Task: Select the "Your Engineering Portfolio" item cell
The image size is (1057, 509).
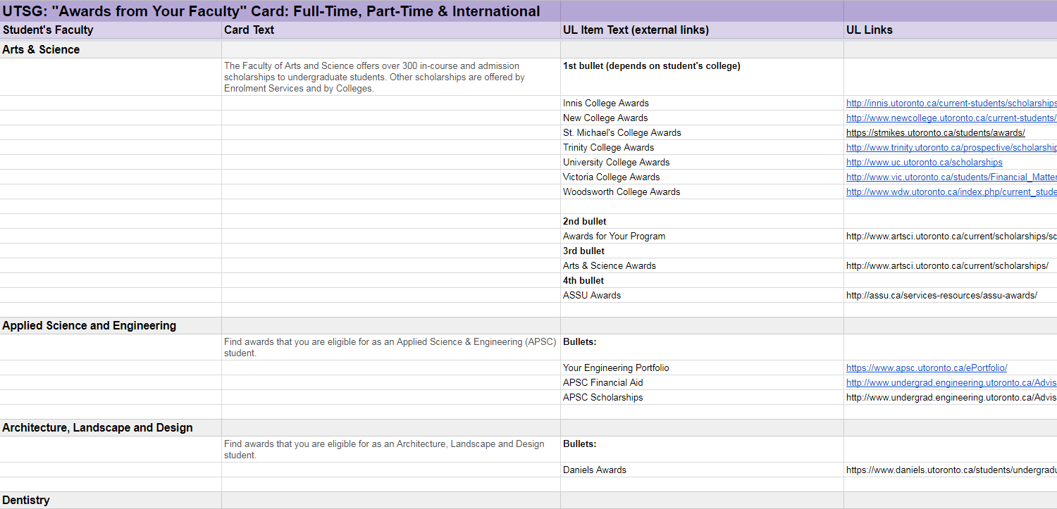Action: click(x=616, y=368)
